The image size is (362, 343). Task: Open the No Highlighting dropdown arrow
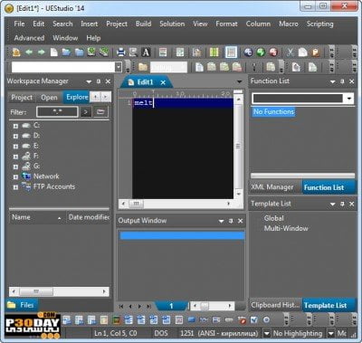(x=331, y=333)
